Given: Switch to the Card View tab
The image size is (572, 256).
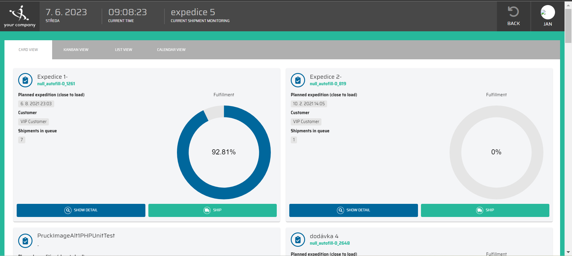Looking at the screenshot, I should tap(28, 50).
